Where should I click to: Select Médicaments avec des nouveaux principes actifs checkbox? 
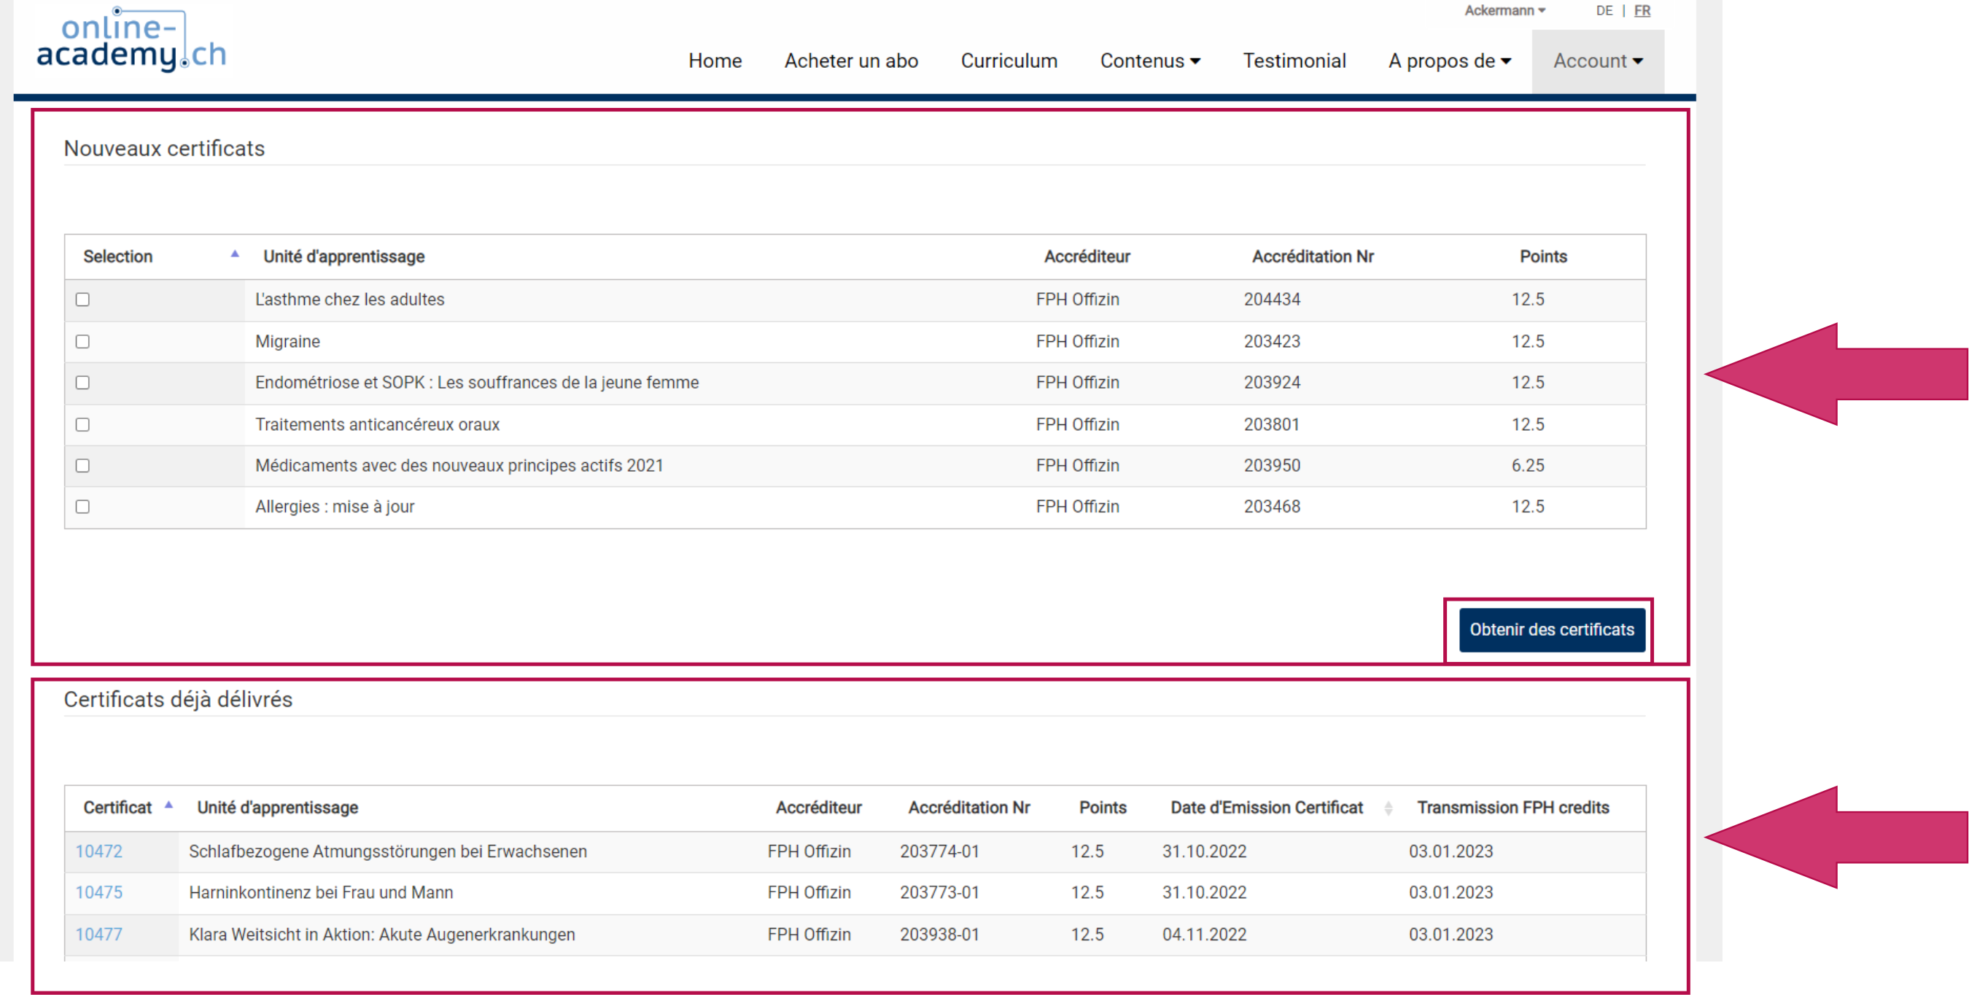82,467
